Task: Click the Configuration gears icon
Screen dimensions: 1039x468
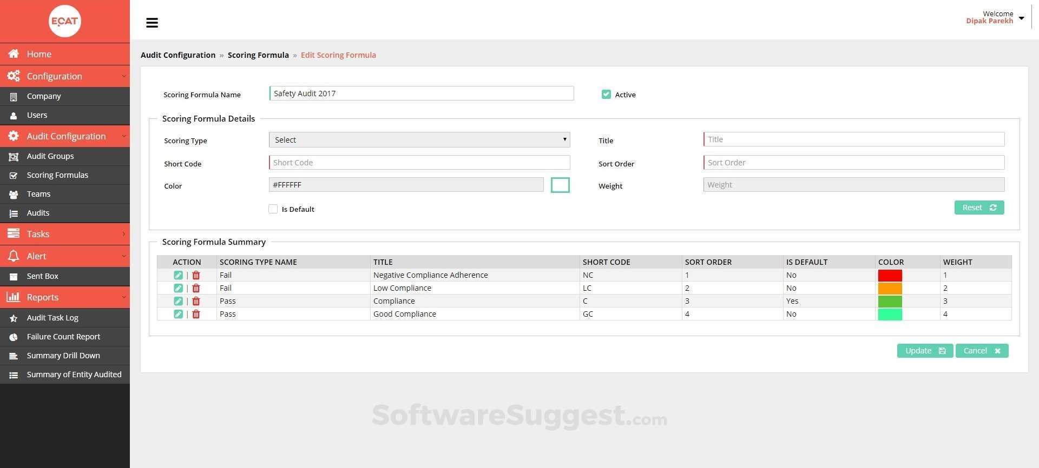Action: click(14, 76)
